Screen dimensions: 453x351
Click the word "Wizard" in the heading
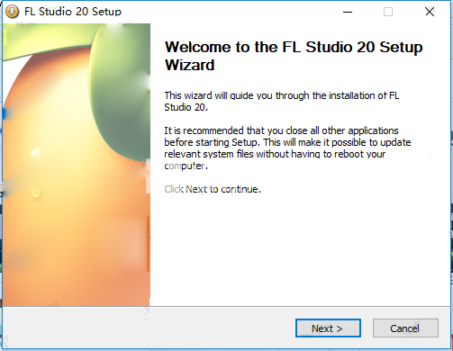pyautogui.click(x=190, y=65)
